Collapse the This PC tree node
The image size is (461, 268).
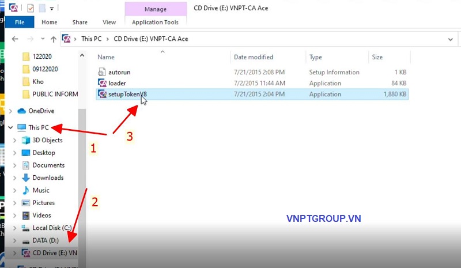(10, 127)
